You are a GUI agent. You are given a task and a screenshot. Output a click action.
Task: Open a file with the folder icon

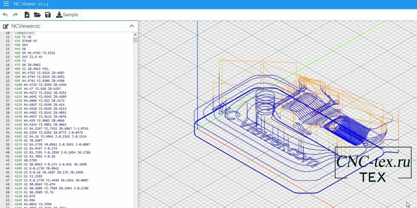37,15
